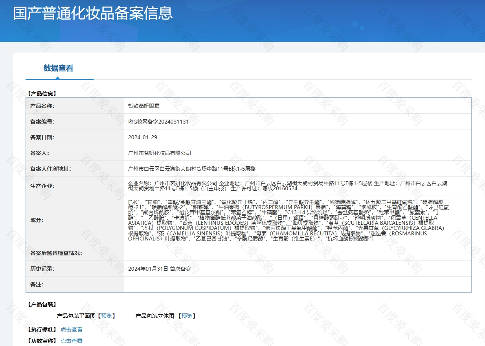Open 点击查看 link next to 执行标准
The height and width of the screenshot is (346, 485).
[72, 330]
